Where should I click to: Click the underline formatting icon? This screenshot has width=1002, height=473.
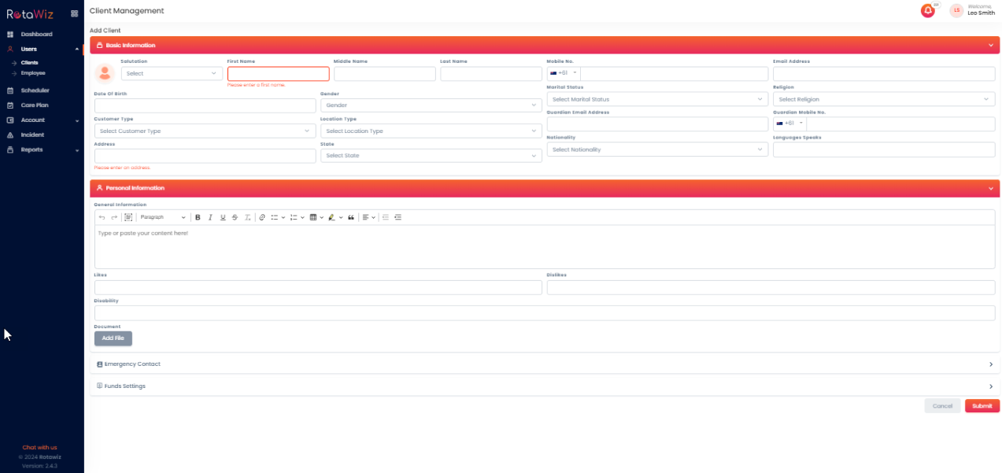click(x=223, y=217)
